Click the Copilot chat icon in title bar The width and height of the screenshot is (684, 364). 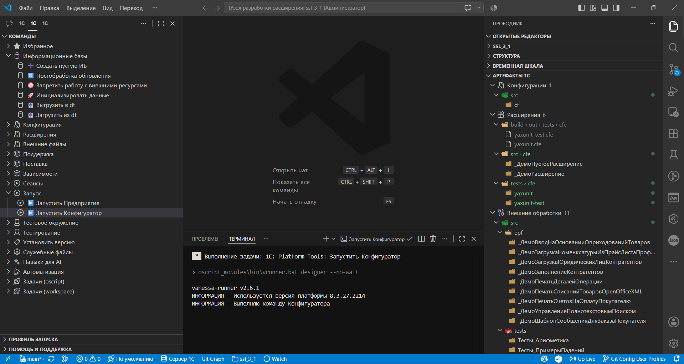tap(468, 8)
